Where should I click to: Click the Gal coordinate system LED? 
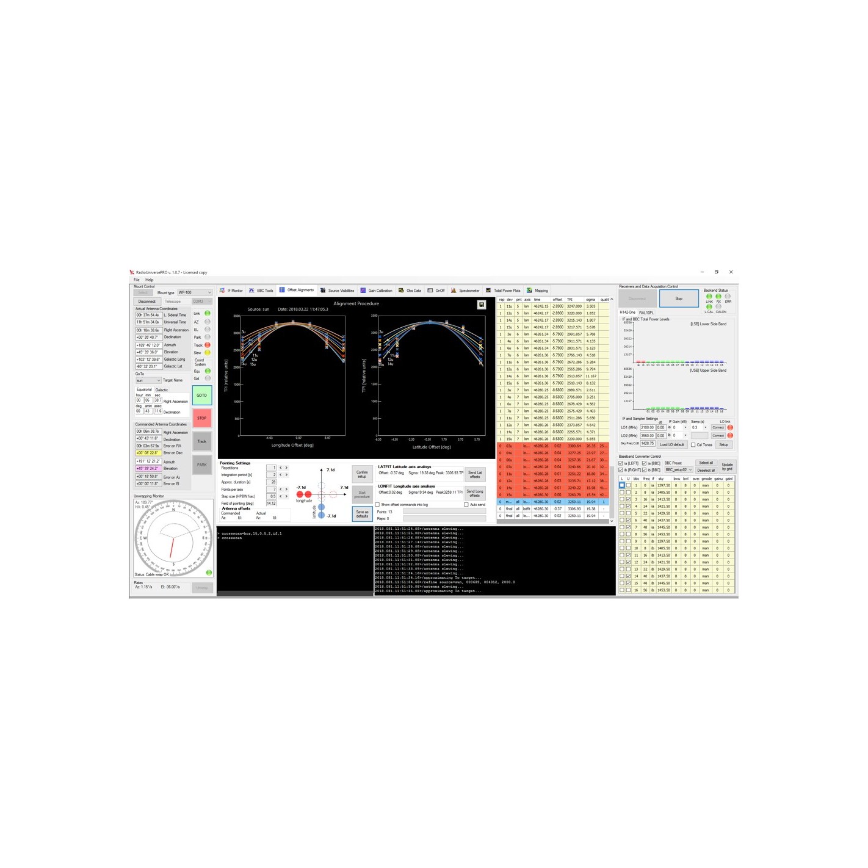[x=208, y=378]
